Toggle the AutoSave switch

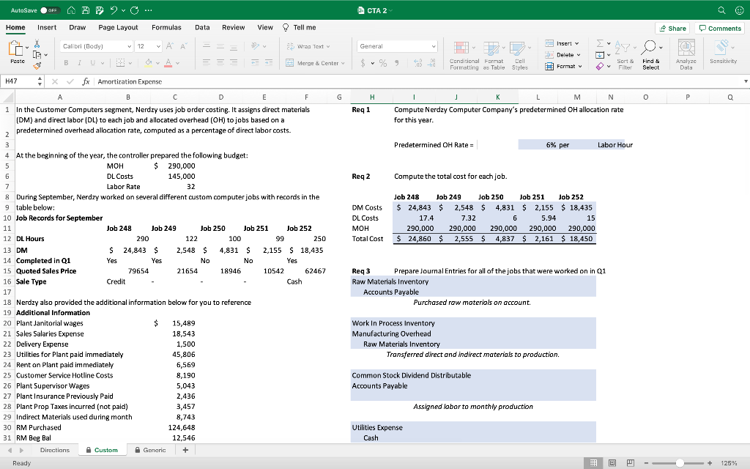coord(50,10)
